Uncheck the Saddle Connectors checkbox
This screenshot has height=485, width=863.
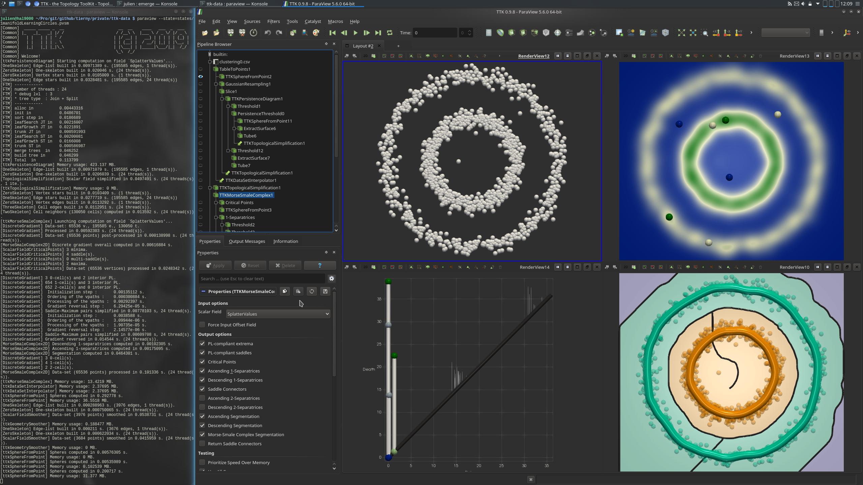pos(202,389)
